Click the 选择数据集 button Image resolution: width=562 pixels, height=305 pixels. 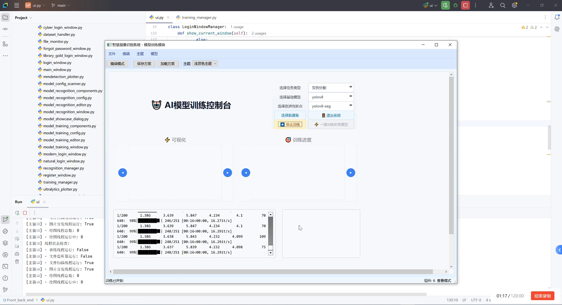click(x=290, y=115)
